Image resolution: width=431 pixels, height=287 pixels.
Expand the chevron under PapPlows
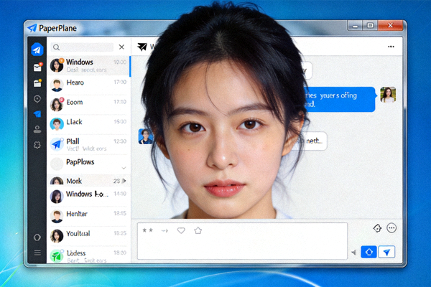pos(124,168)
